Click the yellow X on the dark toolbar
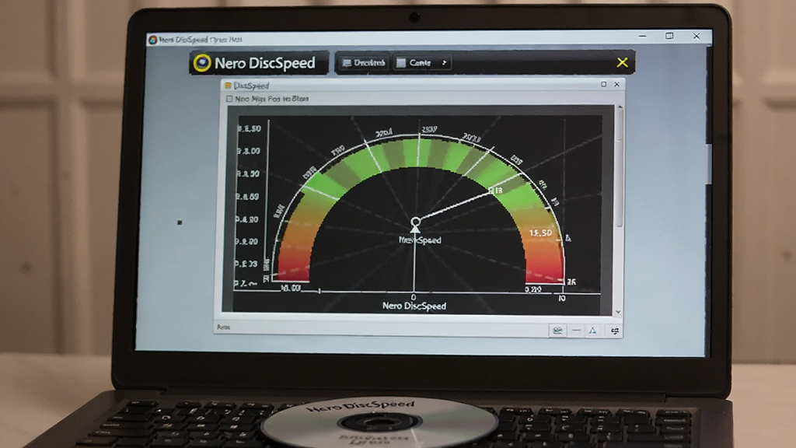The height and width of the screenshot is (448, 796). [x=623, y=62]
